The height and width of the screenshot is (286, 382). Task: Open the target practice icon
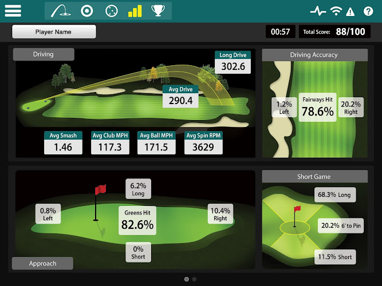86,11
